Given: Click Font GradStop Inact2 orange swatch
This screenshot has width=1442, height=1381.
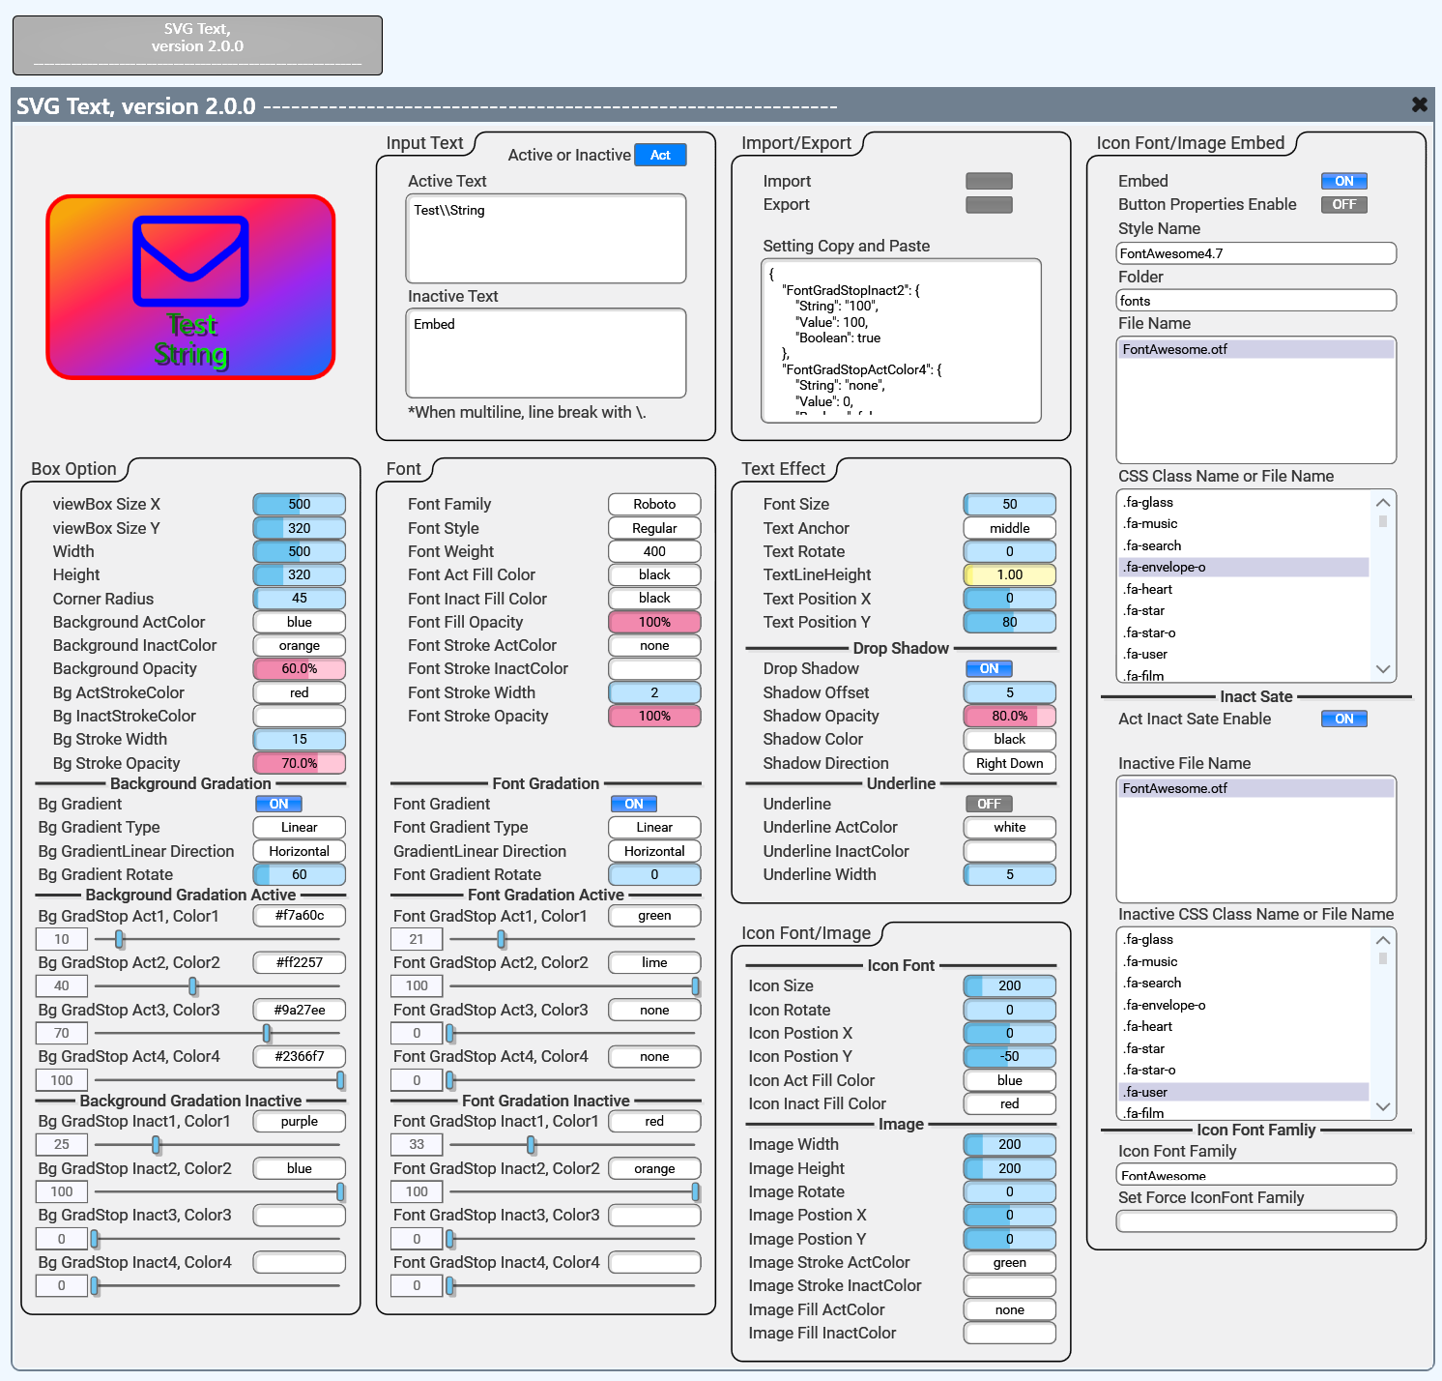Looking at the screenshot, I should [x=654, y=1168].
